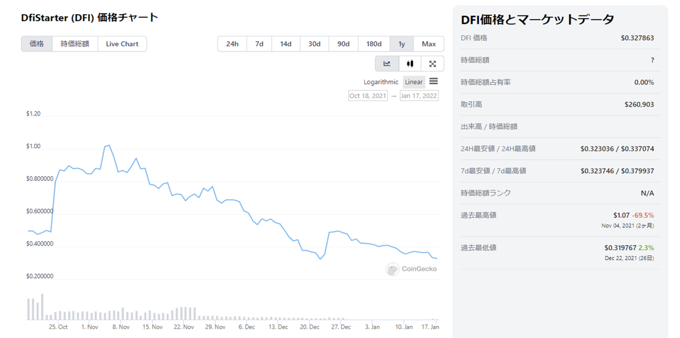This screenshot has width=680, height=338.
Task: Click the all-time low $0.319767
Action: tap(620, 248)
